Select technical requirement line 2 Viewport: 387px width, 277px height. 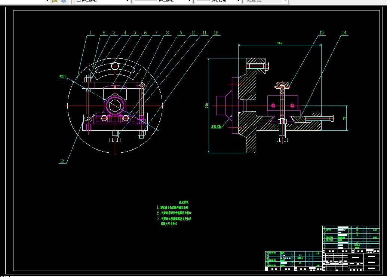(174, 213)
